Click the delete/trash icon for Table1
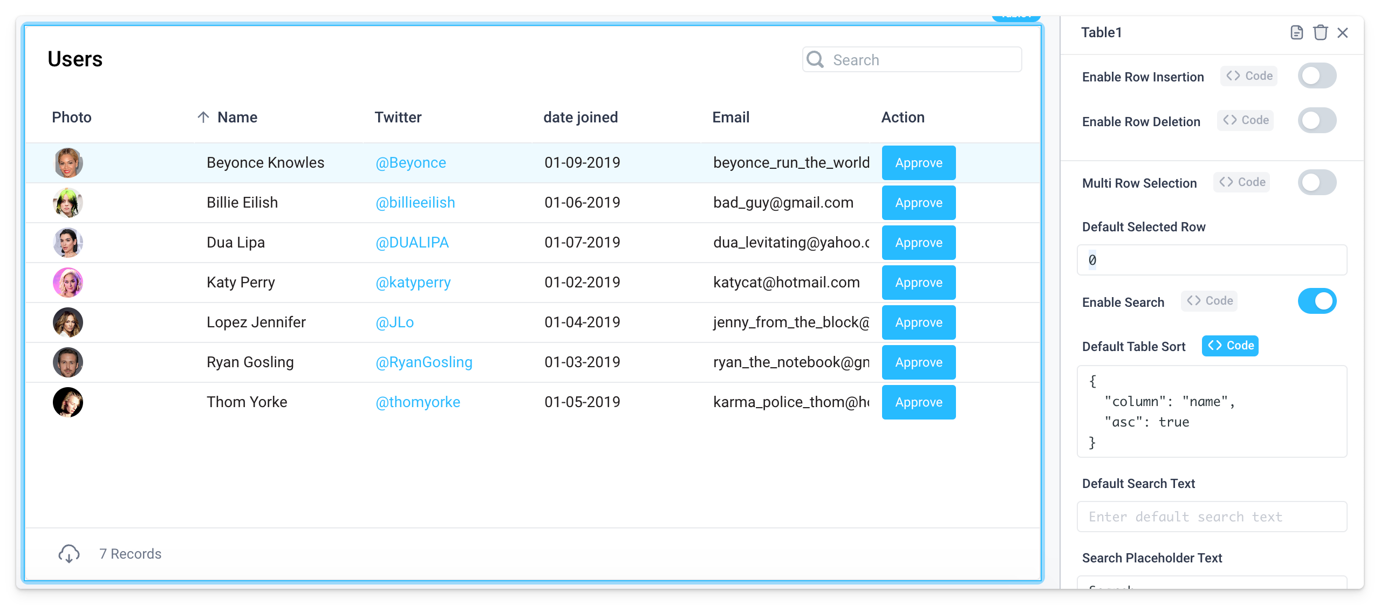This screenshot has width=1380, height=605. click(1319, 32)
